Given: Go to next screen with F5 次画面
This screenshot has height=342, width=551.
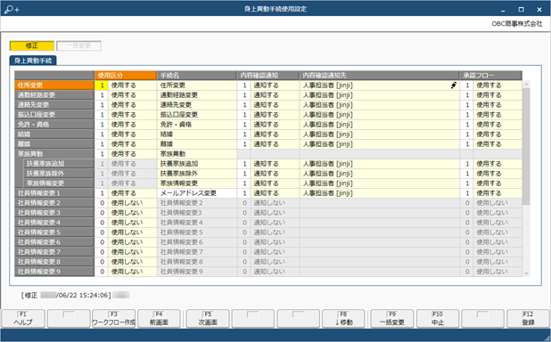Looking at the screenshot, I should point(208,319).
